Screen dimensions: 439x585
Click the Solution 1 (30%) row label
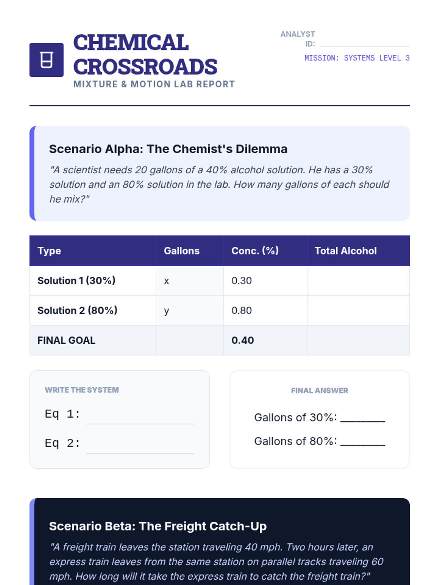pyautogui.click(x=76, y=281)
